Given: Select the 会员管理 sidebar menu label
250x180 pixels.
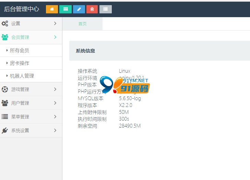Looking at the screenshot, I should [20, 37].
